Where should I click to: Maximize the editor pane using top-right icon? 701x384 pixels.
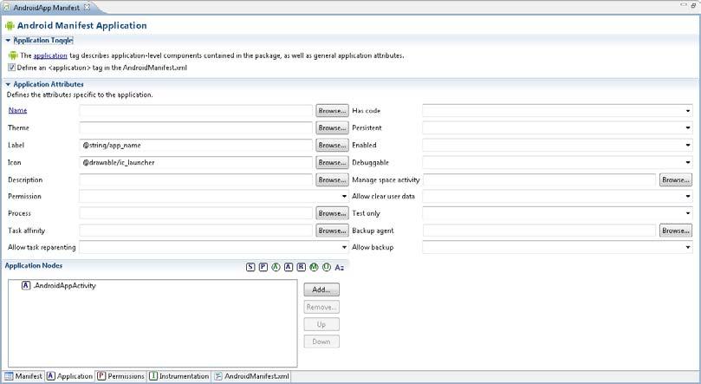694,5
